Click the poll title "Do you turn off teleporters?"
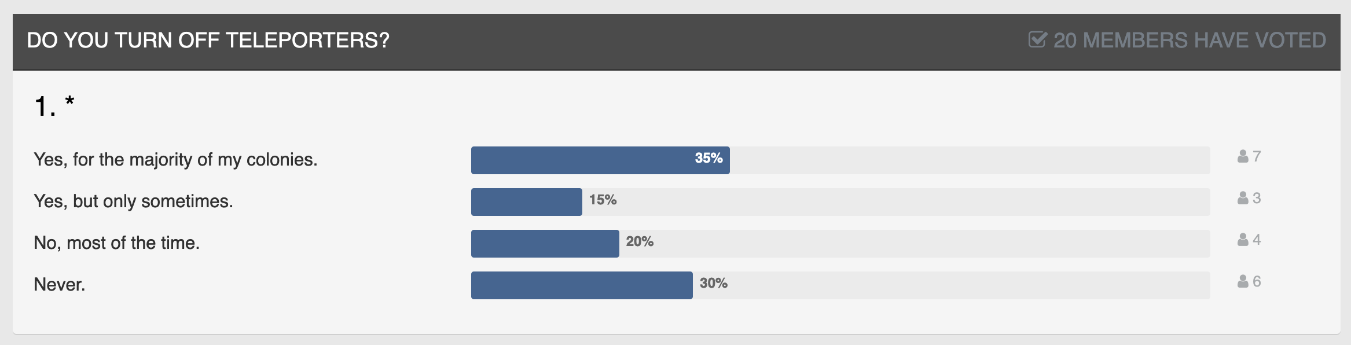 [208, 41]
